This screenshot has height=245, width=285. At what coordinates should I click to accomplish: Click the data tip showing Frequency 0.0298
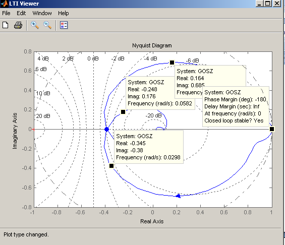(x=149, y=147)
